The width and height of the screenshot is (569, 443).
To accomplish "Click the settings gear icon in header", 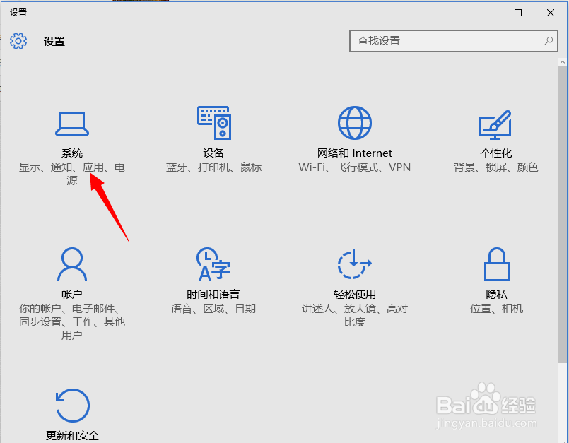I will 18,41.
